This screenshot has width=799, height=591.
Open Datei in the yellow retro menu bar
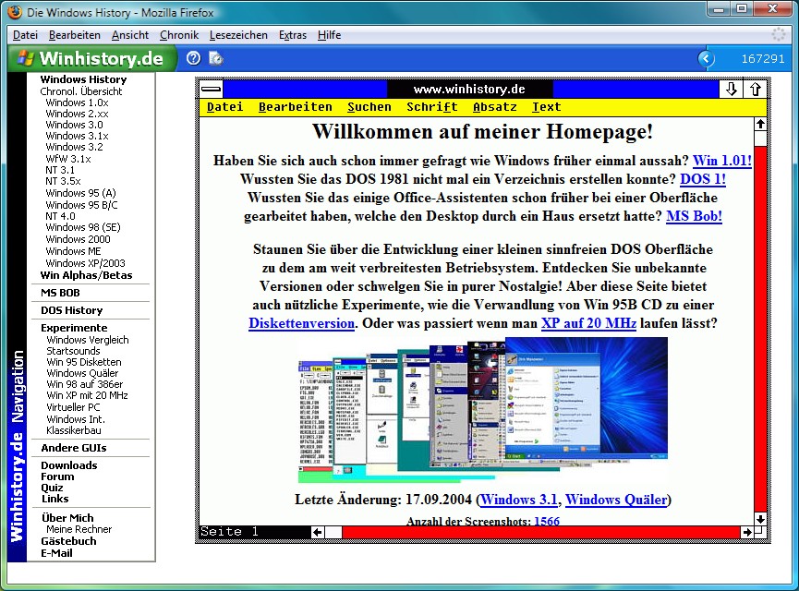pos(224,107)
